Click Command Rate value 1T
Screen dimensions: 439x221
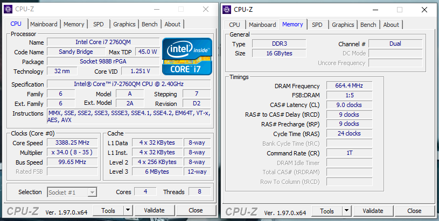(349, 153)
